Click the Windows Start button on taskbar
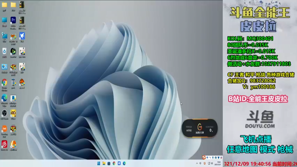Image resolution: width=297 pixels, height=167 pixels. pyautogui.click(x=99, y=163)
